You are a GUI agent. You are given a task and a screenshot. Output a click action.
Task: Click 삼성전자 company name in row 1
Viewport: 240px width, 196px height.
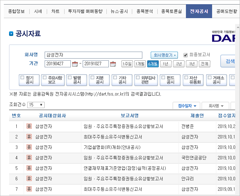tap(44, 126)
